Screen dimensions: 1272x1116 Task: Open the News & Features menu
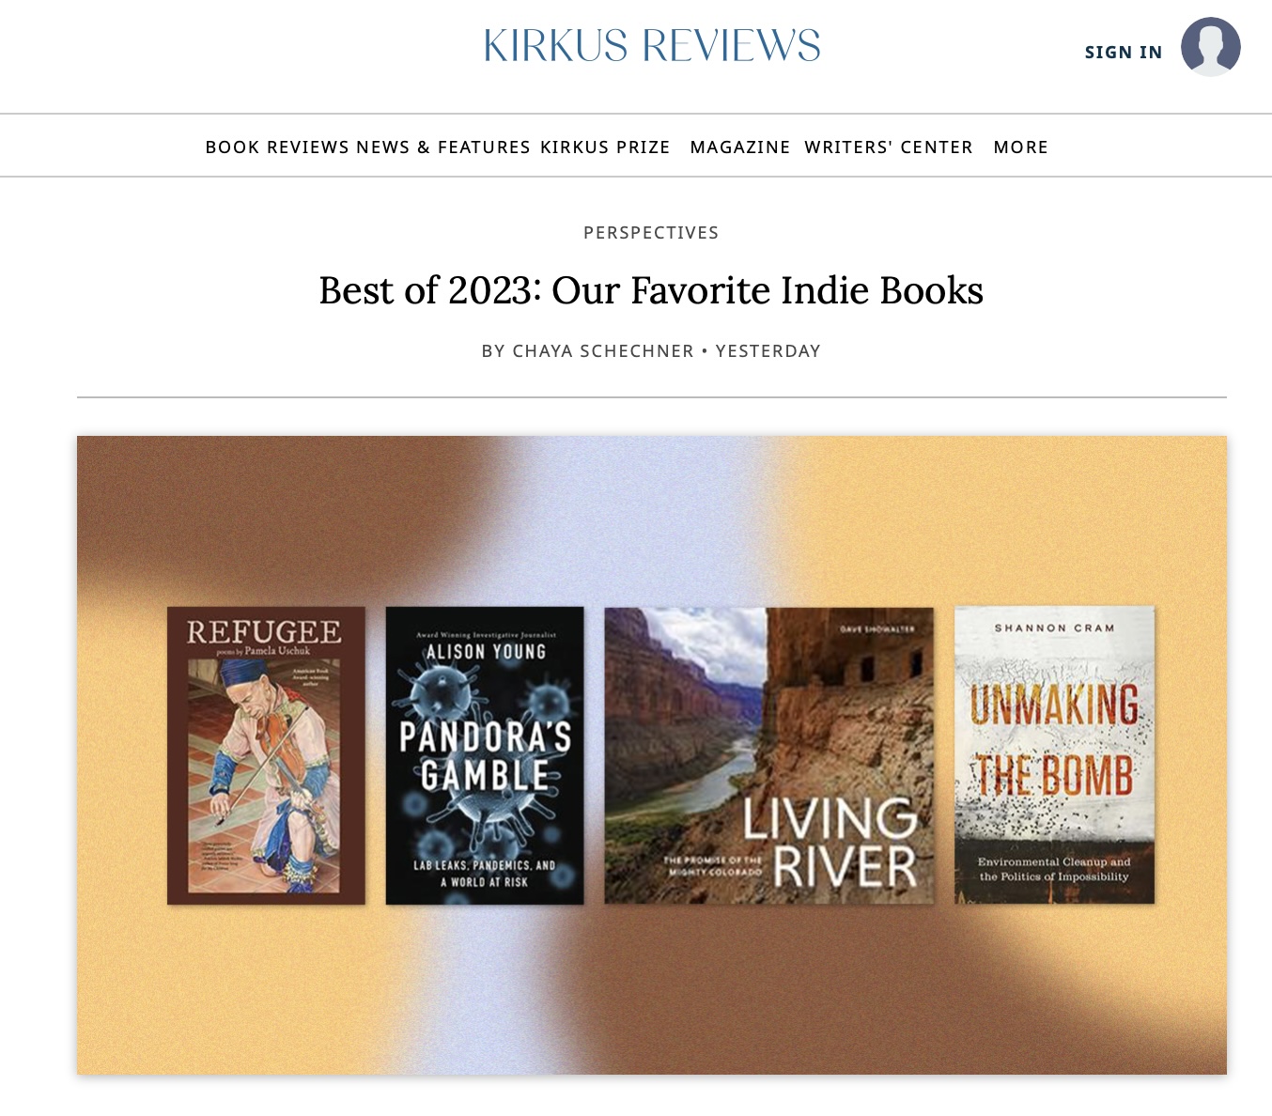443,147
